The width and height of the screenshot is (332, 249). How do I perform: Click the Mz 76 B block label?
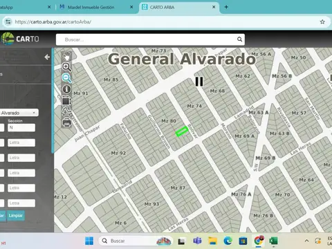pyautogui.click(x=264, y=216)
